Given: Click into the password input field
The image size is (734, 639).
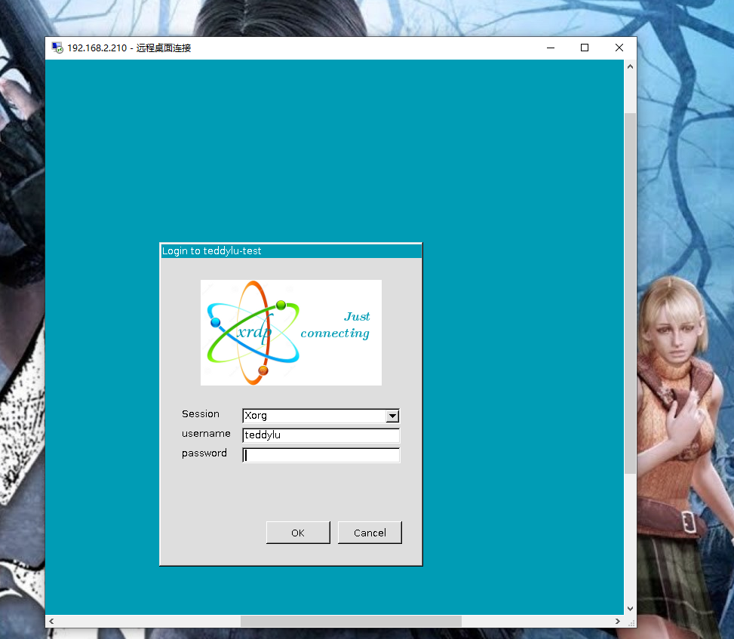Looking at the screenshot, I should (x=321, y=455).
